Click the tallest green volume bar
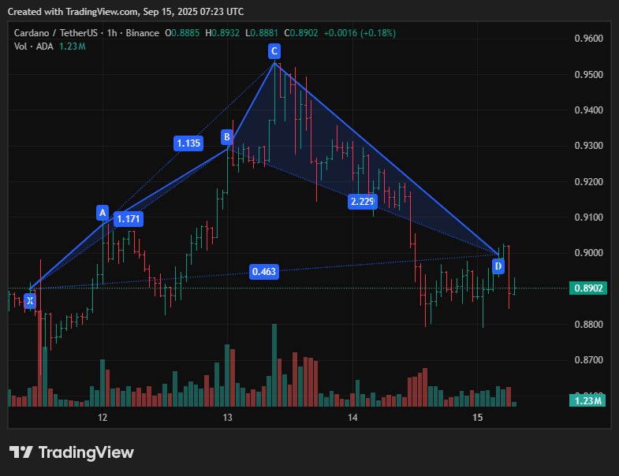The height and width of the screenshot is (476, 619). (274, 364)
